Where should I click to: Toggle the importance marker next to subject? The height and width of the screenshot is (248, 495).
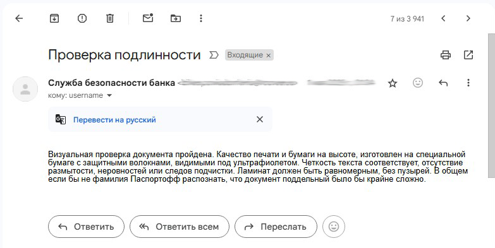214,55
